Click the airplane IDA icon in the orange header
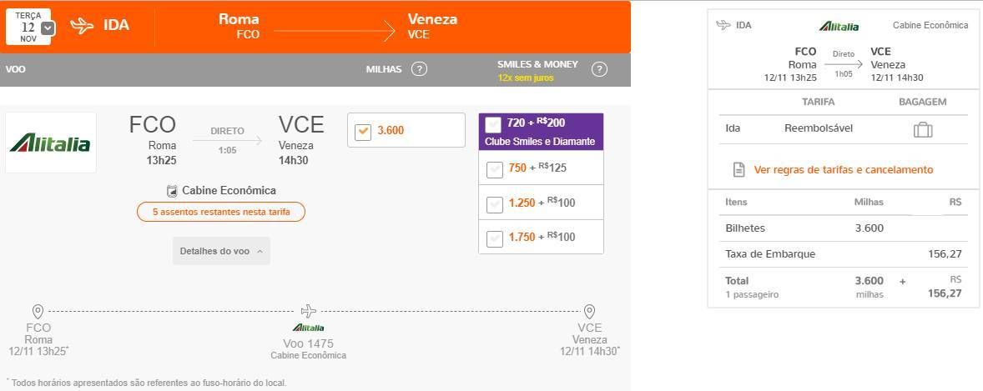Viewport: 983px width, 391px height. (x=82, y=26)
